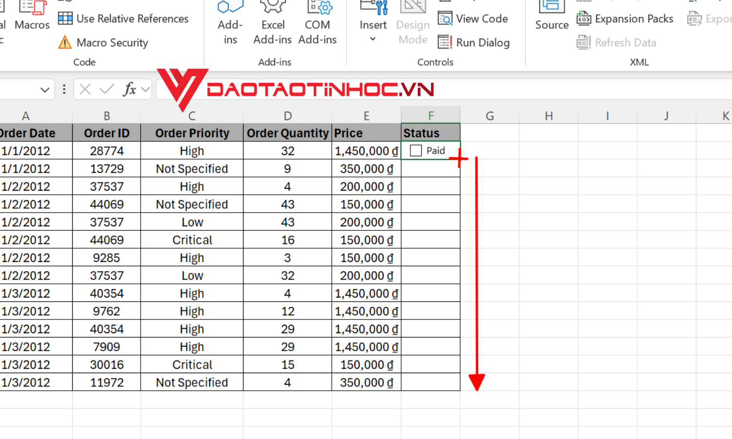
Task: Toggle the Paid checkbox in Status column
Action: [417, 150]
